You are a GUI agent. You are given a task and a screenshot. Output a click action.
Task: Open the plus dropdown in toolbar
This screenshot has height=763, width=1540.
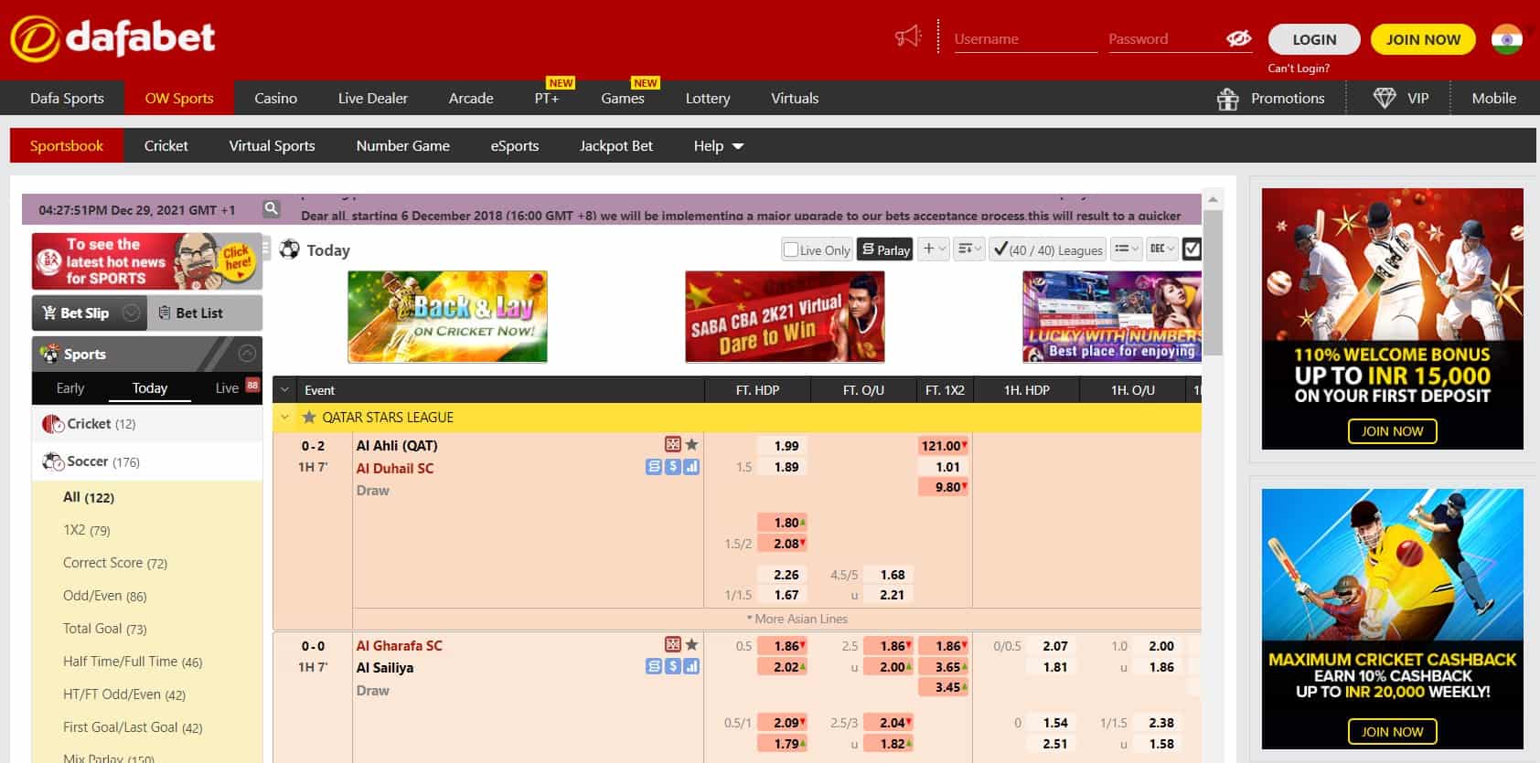click(x=933, y=249)
